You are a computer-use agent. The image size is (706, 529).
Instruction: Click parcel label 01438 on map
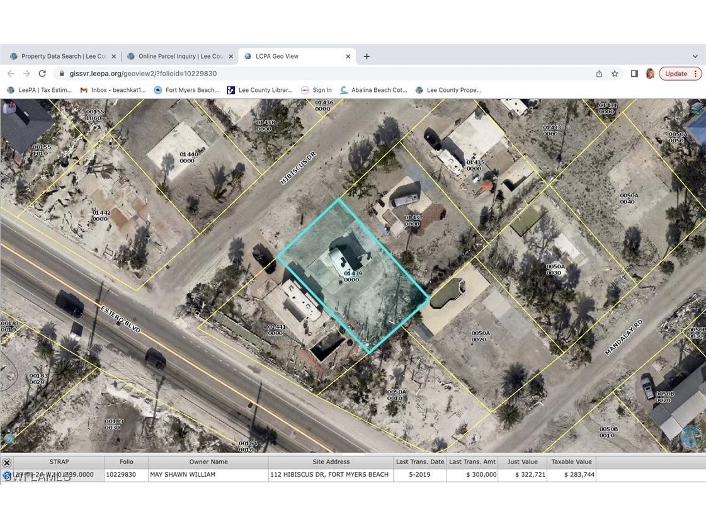[265, 125]
